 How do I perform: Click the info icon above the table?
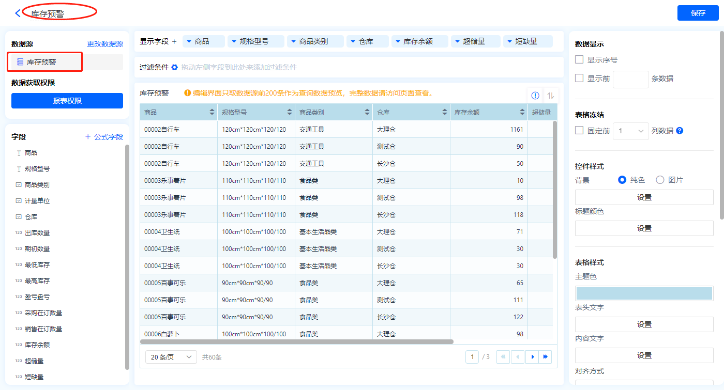(x=535, y=96)
